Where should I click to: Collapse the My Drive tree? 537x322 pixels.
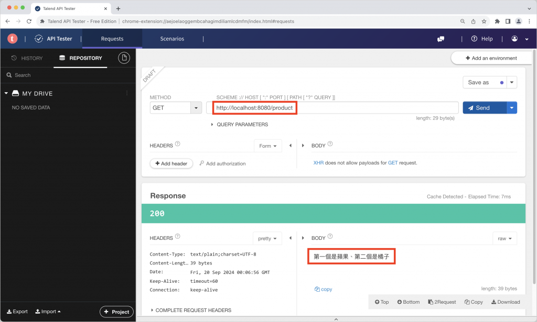pos(6,93)
